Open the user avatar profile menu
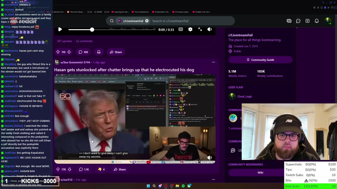 (328, 21)
